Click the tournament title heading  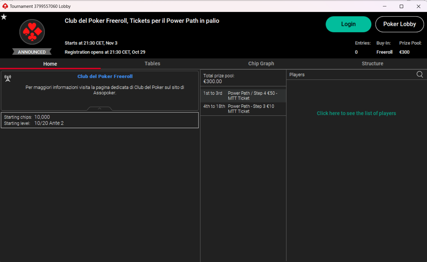[142, 21]
